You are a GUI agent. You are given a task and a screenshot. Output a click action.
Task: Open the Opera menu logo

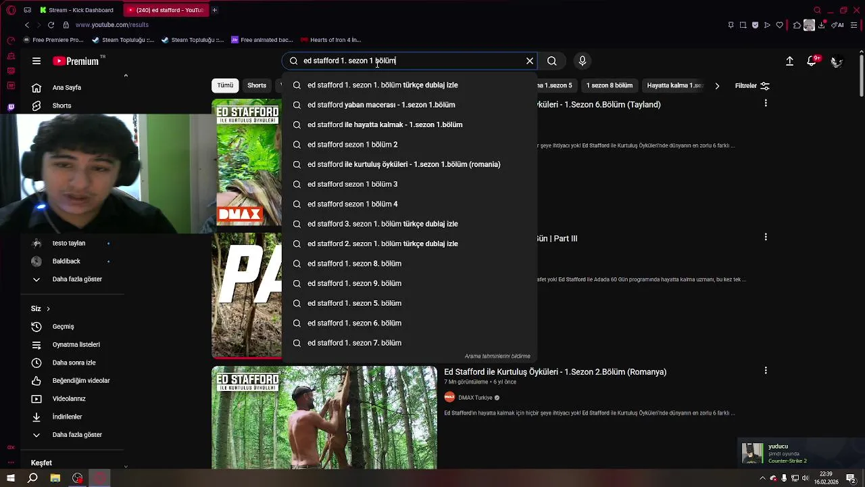pos(11,10)
